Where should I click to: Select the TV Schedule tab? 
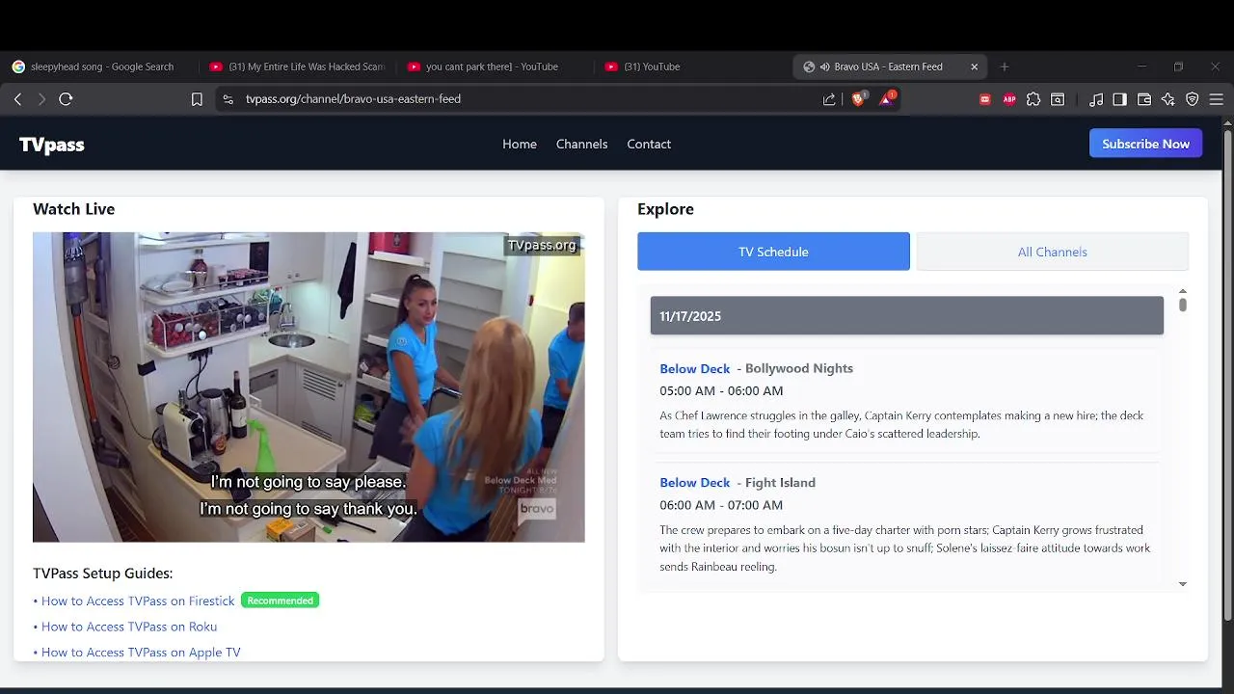click(x=773, y=252)
